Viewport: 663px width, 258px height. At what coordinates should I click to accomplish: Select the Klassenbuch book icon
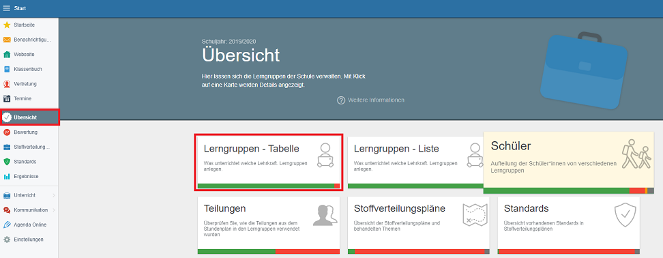pyautogui.click(x=7, y=69)
